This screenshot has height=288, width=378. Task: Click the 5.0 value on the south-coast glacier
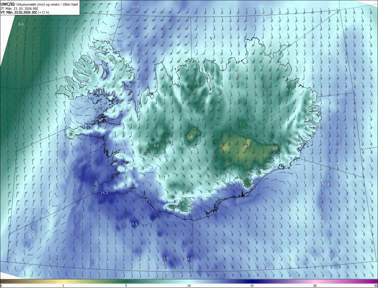tap(181, 204)
